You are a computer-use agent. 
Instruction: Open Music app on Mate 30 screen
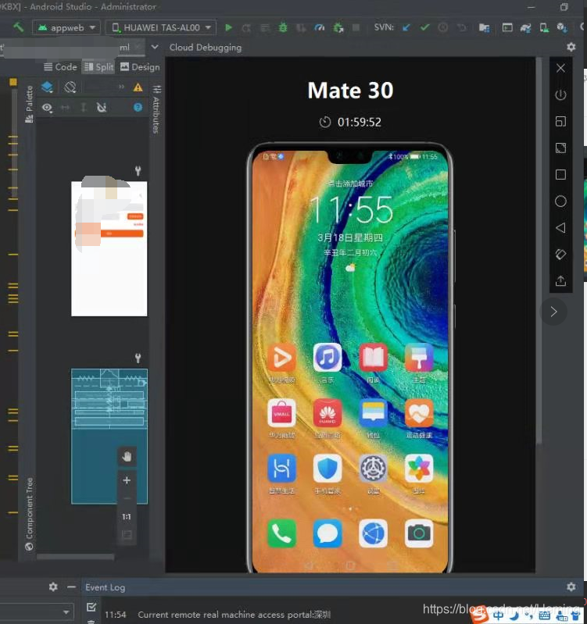tap(328, 357)
